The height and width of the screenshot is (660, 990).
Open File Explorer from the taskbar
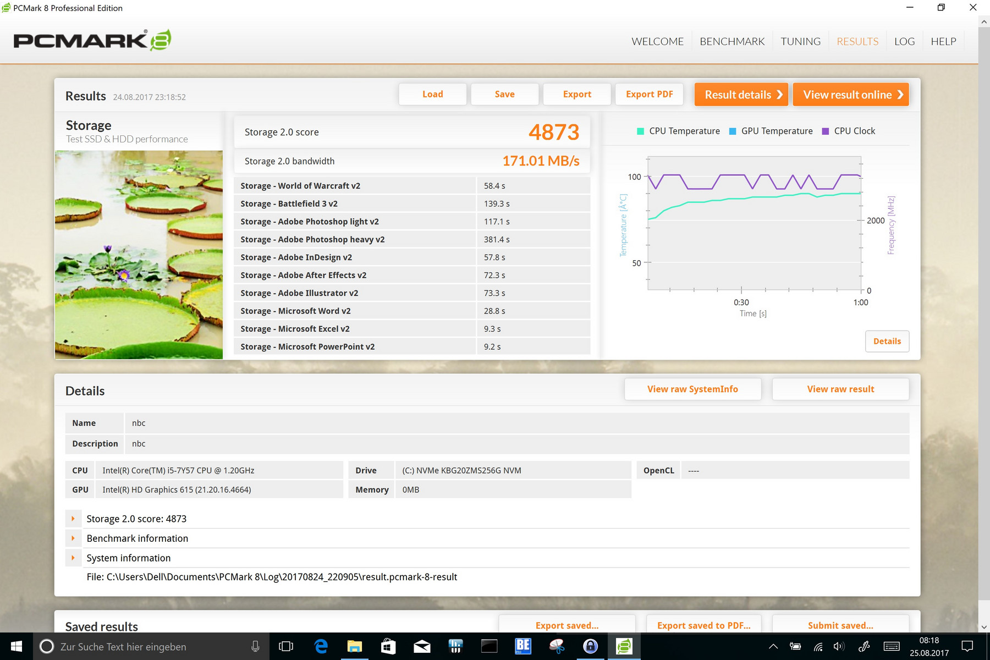pos(355,646)
